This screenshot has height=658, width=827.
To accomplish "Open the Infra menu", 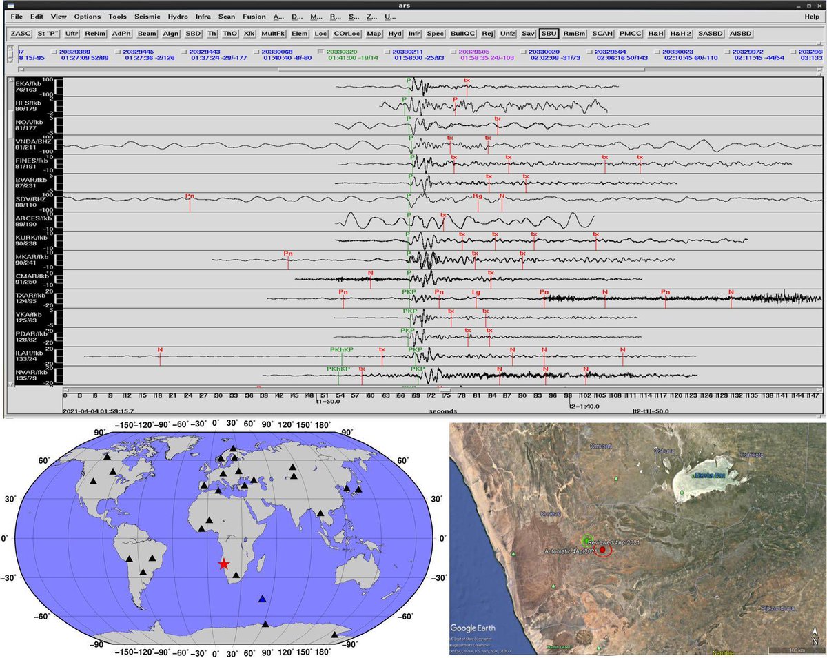I will tap(203, 16).
